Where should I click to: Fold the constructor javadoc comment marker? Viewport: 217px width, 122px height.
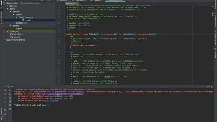64,37
